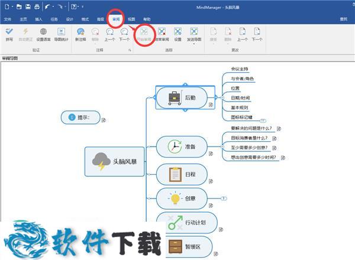Select the 日程 topic
The width and height of the screenshot is (355, 260).
pyautogui.click(x=182, y=174)
